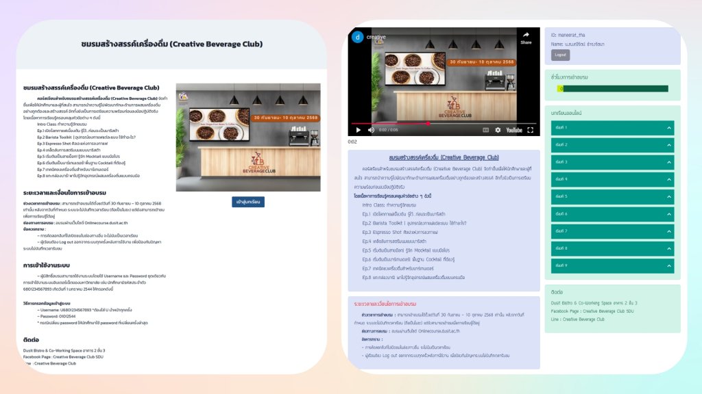702x394 pixels.
Task: Play the Creative Beverage Club video
Action: pos(358,129)
